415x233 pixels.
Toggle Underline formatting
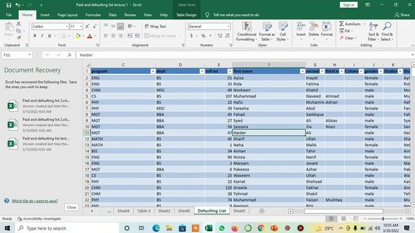click(49, 36)
